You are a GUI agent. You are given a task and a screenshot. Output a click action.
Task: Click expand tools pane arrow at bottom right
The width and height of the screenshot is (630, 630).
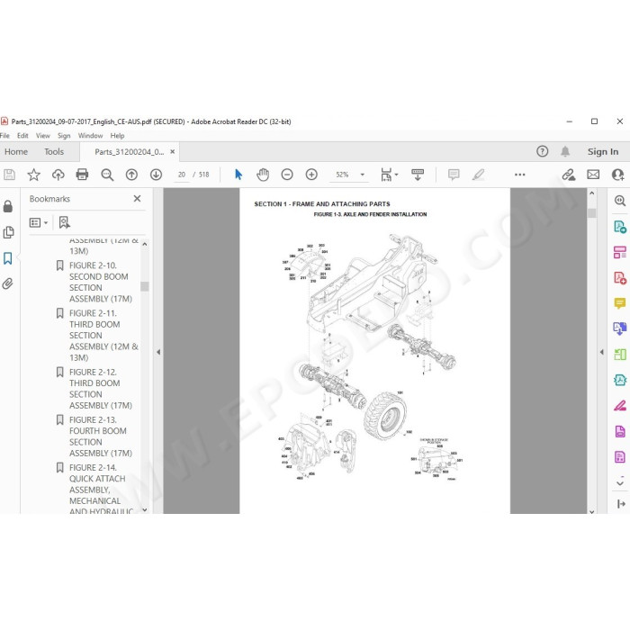[621, 504]
